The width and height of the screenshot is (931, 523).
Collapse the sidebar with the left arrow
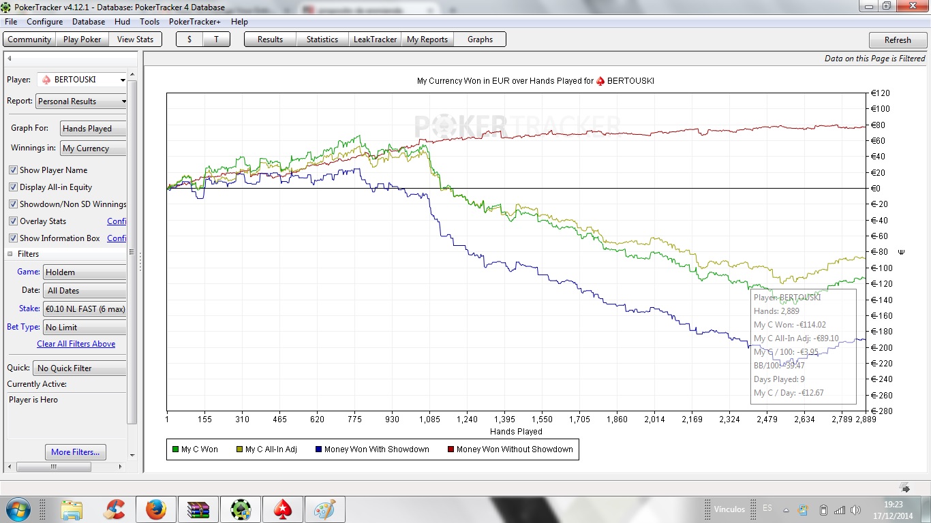tap(10, 59)
